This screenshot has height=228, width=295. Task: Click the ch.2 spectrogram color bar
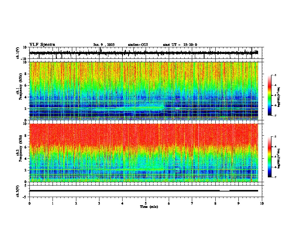(270, 157)
